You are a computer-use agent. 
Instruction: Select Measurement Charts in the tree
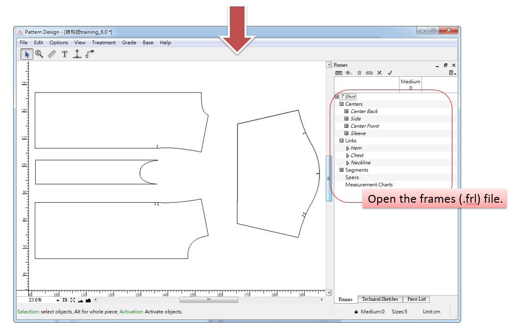click(369, 185)
